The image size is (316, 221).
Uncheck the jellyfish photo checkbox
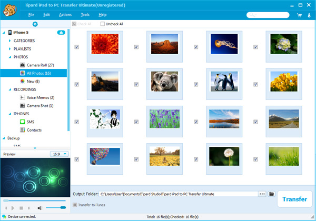[196, 47]
